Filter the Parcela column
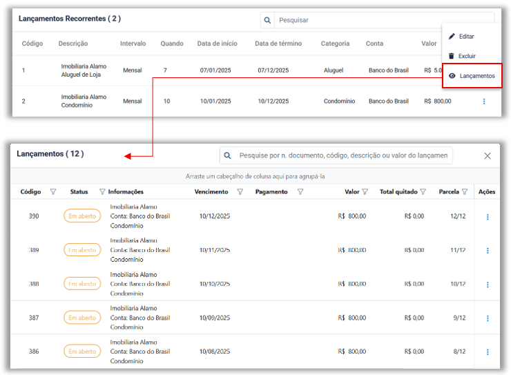This screenshot has height=375, width=511. [x=465, y=192]
